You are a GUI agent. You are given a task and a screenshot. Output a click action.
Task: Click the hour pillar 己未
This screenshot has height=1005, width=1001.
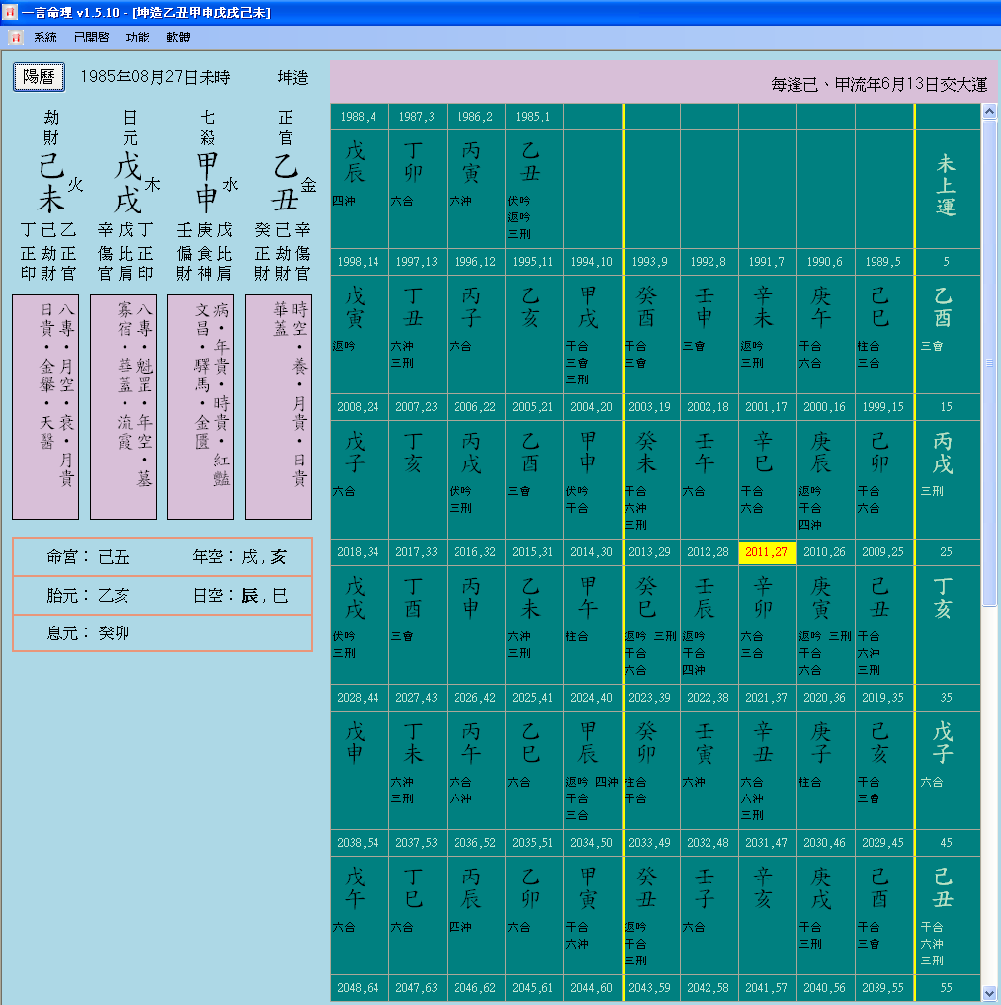pos(51,183)
